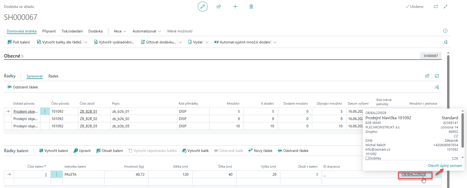Image resolution: width=467 pixels, height=188 pixels.
Task: Open page in new window icon
Action: point(436,7)
